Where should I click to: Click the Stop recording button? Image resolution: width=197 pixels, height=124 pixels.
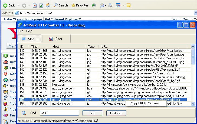pos(29,39)
